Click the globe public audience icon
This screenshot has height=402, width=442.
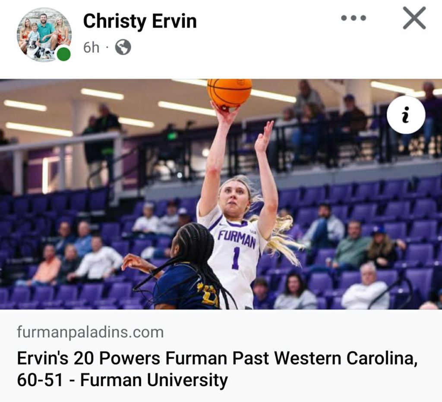[x=123, y=47]
